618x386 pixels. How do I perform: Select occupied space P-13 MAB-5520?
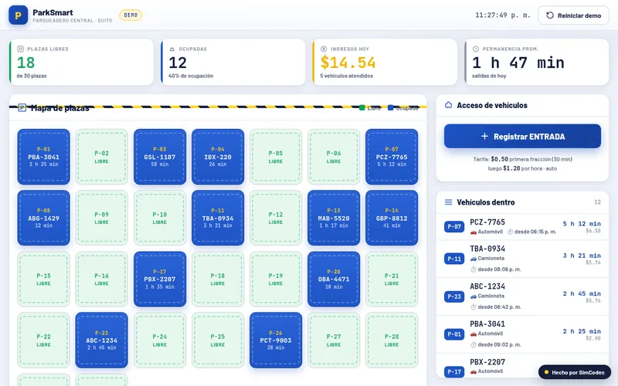click(334, 218)
